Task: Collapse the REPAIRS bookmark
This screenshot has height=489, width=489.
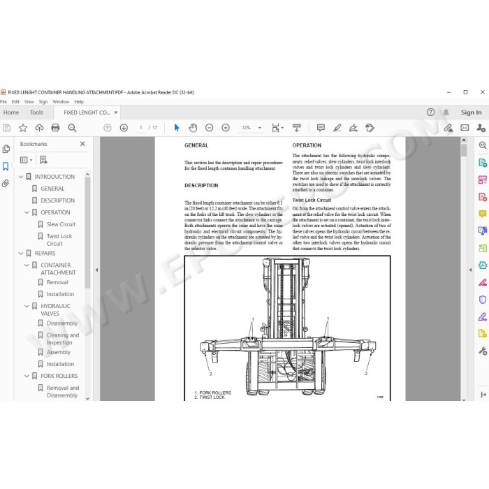Action: 21,253
